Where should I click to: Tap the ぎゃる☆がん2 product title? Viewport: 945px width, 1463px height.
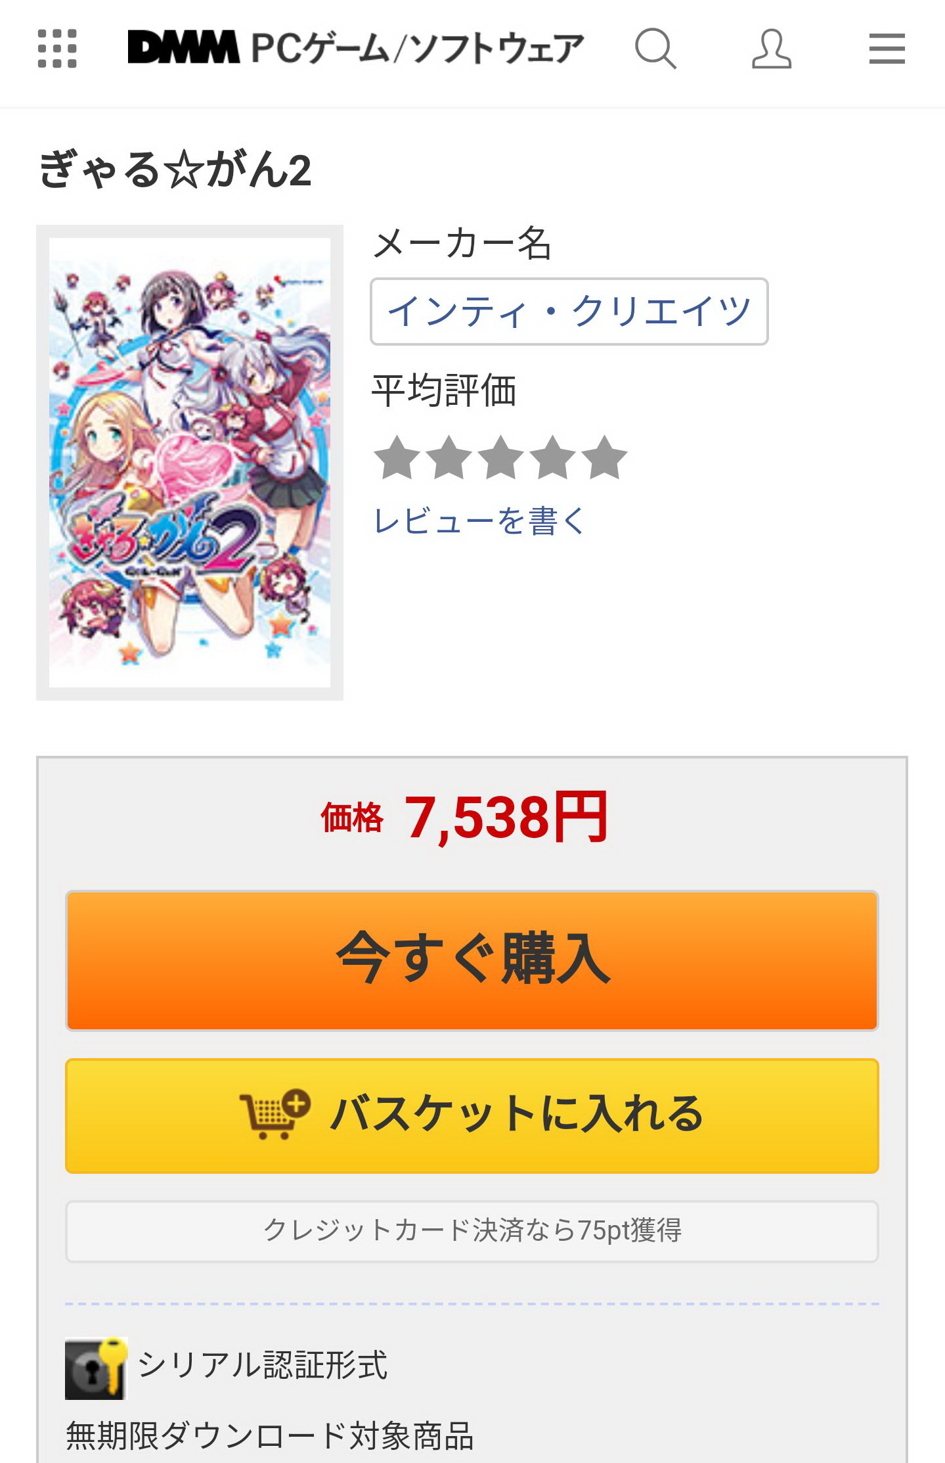point(175,170)
